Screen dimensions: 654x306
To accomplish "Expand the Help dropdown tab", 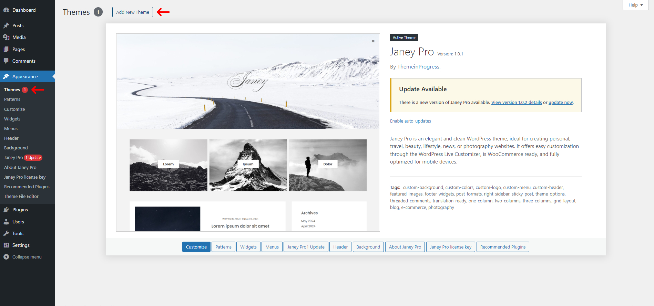I will point(635,5).
